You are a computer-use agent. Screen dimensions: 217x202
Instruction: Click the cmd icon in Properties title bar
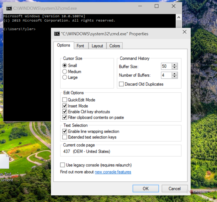tap(57, 34)
